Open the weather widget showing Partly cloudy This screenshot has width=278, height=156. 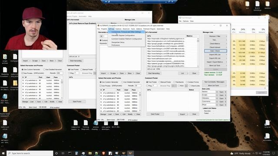point(240,153)
